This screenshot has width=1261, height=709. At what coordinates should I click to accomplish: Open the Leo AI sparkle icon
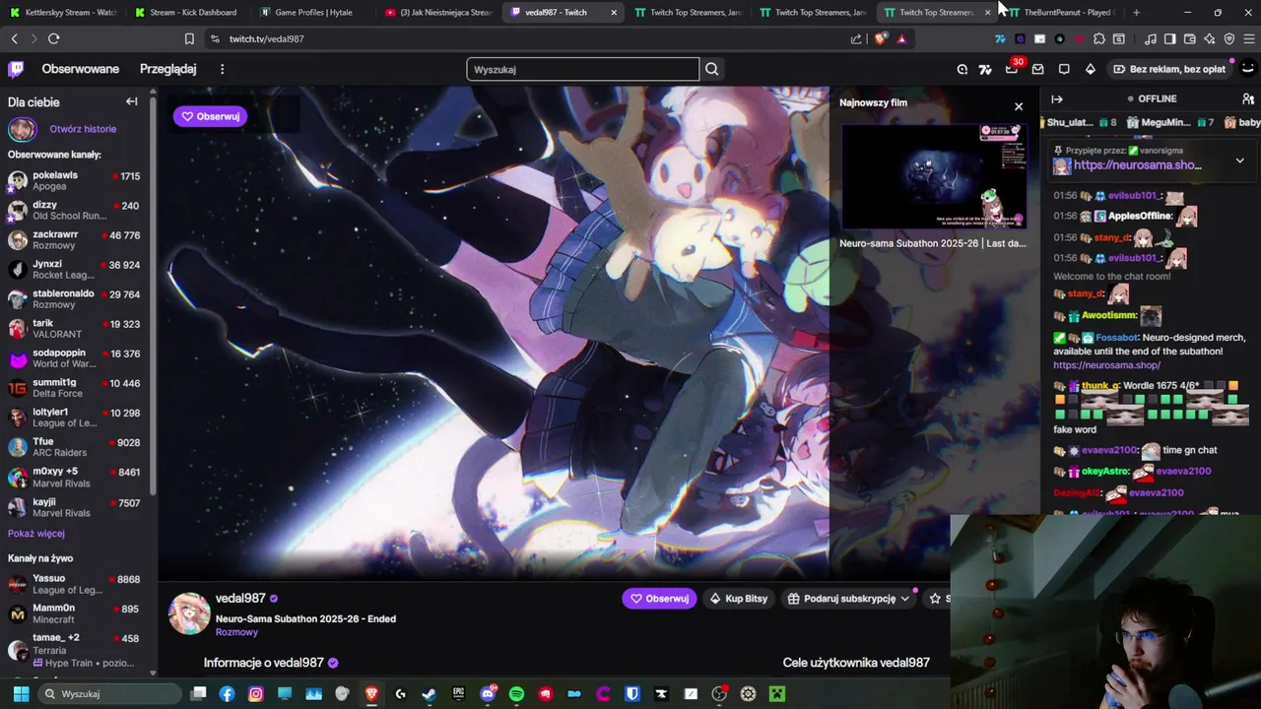(1210, 38)
